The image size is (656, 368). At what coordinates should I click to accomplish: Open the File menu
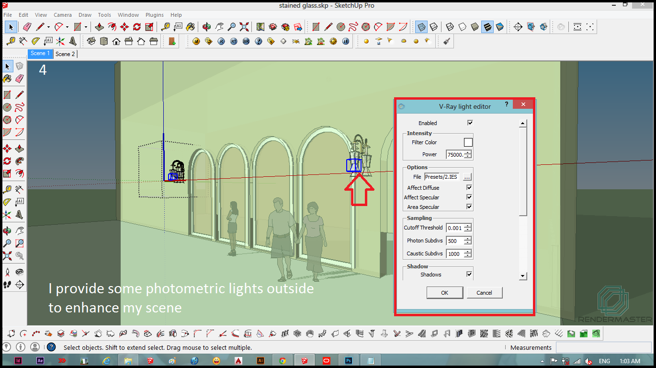pyautogui.click(x=8, y=15)
